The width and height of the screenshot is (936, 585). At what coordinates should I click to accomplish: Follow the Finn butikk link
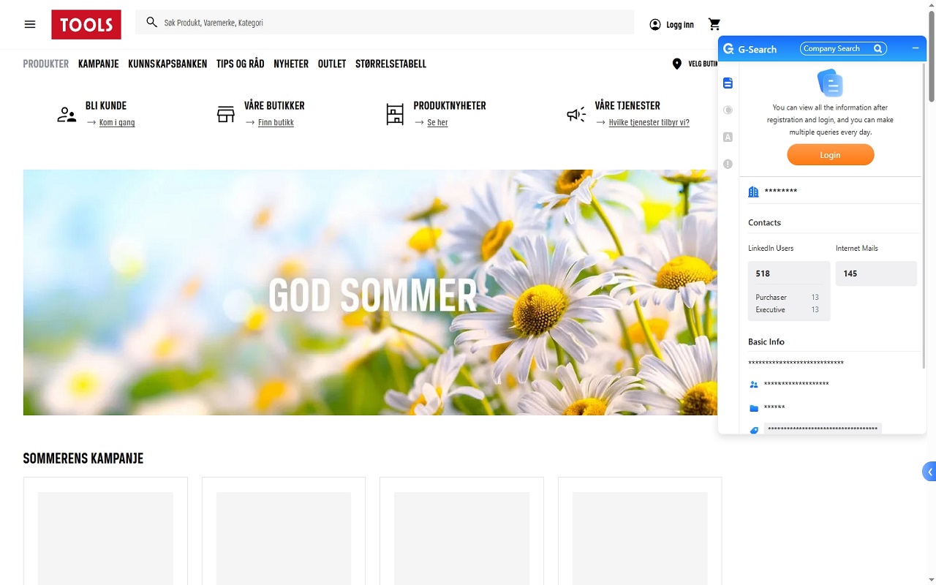click(275, 122)
